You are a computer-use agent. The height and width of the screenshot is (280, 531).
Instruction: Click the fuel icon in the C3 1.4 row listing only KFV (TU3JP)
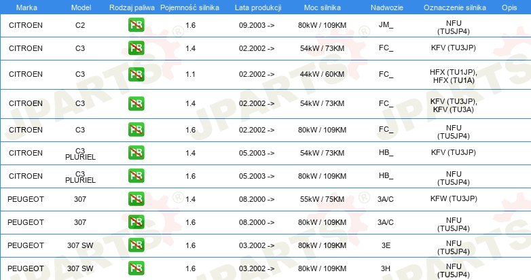(x=136, y=48)
